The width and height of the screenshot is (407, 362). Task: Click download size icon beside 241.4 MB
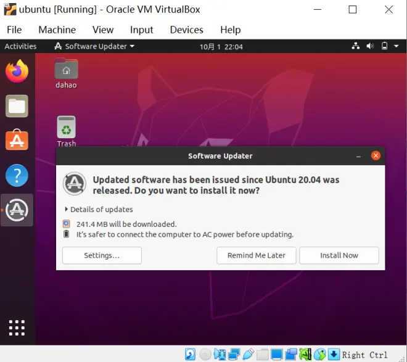coord(67,224)
